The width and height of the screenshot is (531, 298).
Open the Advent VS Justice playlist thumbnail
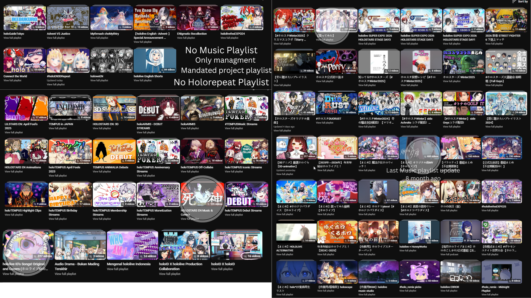[x=68, y=18]
